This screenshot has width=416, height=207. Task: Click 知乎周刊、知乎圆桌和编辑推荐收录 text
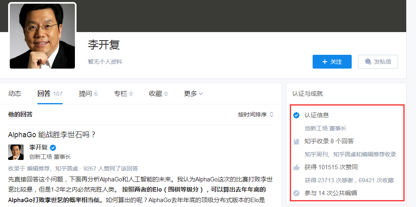coord(350,154)
